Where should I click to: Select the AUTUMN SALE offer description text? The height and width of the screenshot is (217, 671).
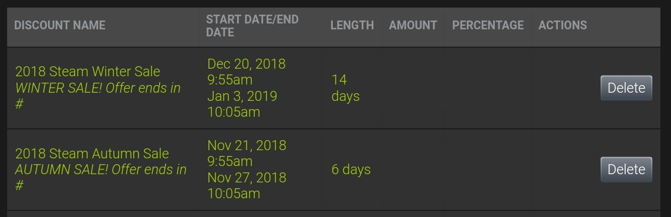[x=100, y=178]
